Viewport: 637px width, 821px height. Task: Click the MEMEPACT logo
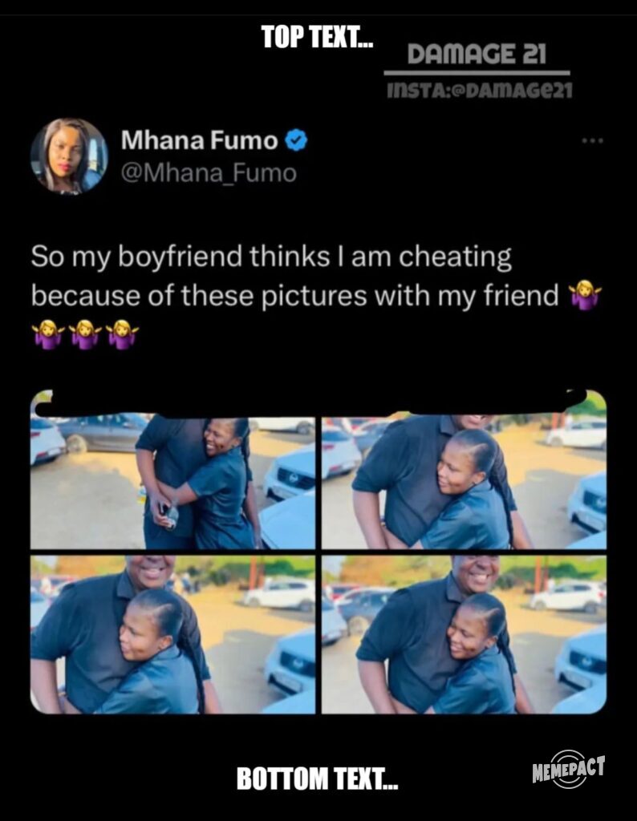point(568,769)
